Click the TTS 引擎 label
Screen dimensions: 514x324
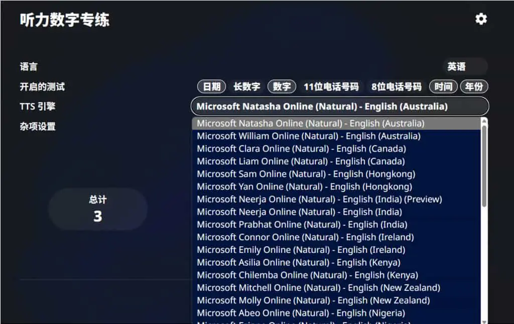[37, 106]
